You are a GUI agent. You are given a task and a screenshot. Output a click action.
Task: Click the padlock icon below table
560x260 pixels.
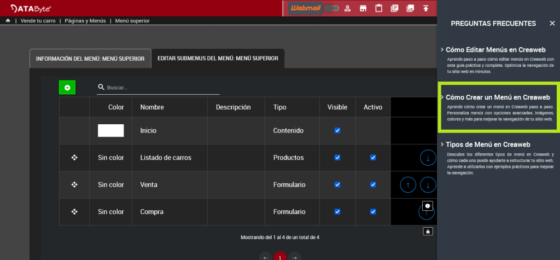[x=428, y=231]
